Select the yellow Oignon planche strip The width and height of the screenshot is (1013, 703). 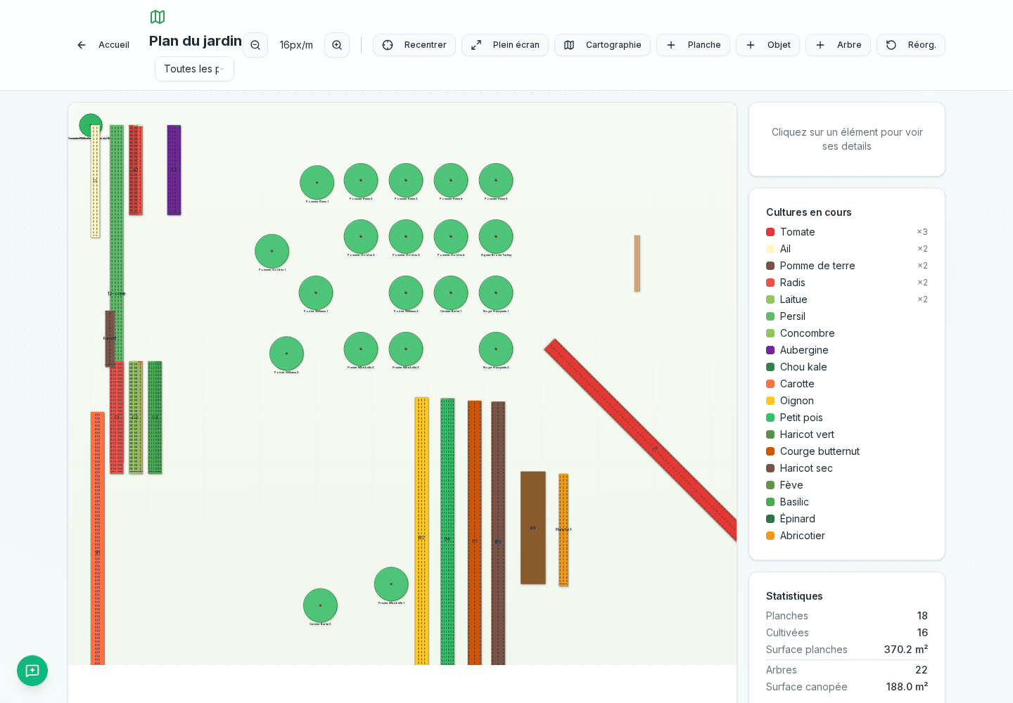(x=421, y=531)
